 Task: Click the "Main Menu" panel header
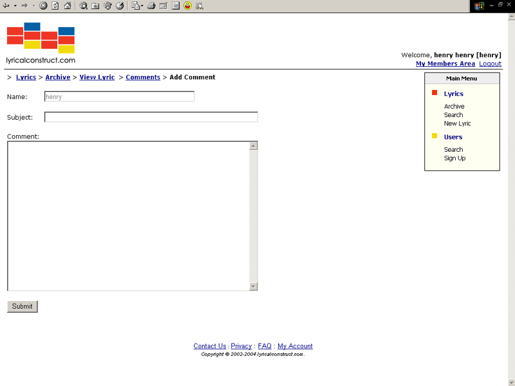click(x=462, y=78)
